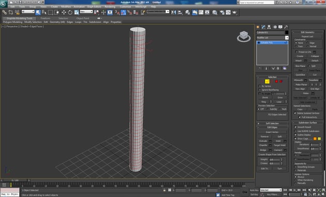Click the yellow cage color swatch
This screenshot has height=197, width=326.
coord(319,139)
